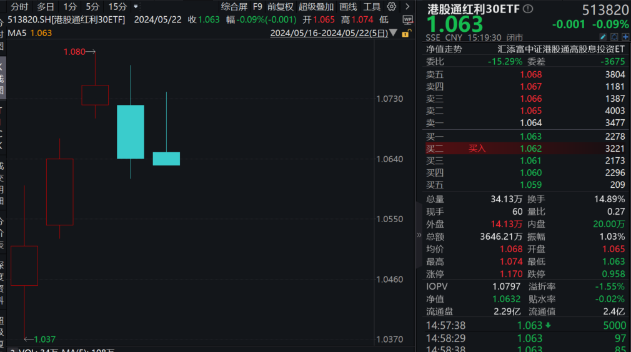Expand more period options dropdown
The height and width of the screenshot is (352, 631).
[x=136, y=7]
